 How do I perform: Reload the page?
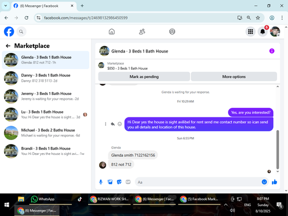[26, 18]
